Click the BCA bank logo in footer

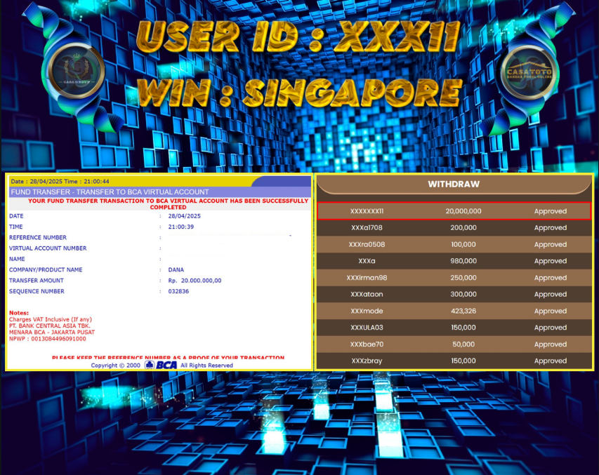tap(162, 365)
